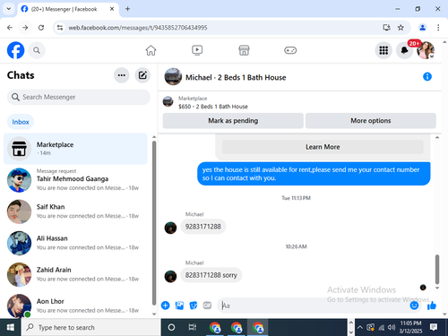
Task: Go back in browser
Action: point(10,28)
